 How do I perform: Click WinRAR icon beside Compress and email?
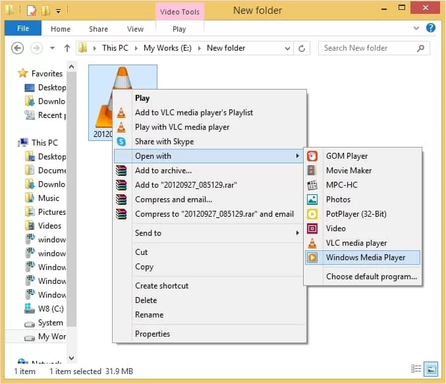click(121, 200)
